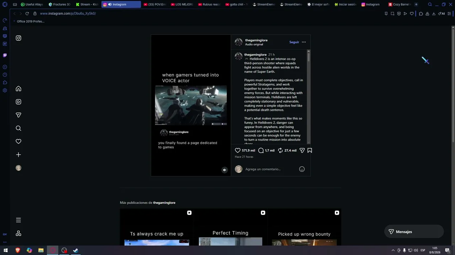Switch to the Cozy Barrel tab
This screenshot has height=255, width=455.
400,5
